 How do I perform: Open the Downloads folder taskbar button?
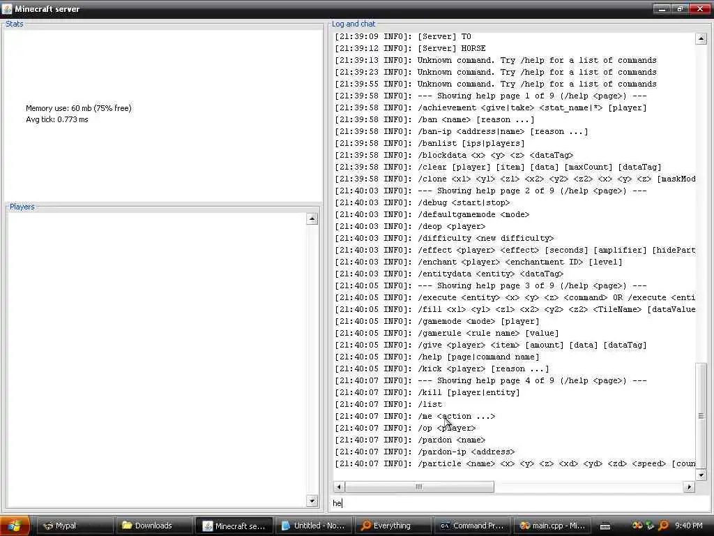154,526
